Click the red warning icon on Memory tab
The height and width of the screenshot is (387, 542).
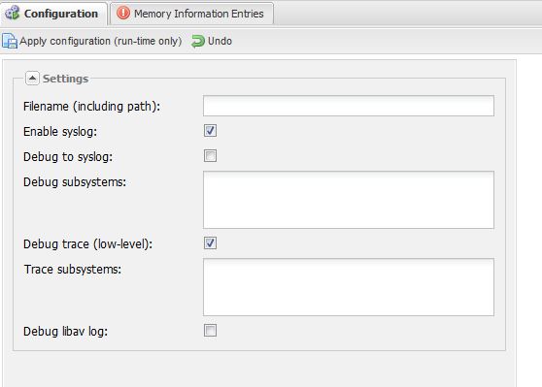point(123,14)
